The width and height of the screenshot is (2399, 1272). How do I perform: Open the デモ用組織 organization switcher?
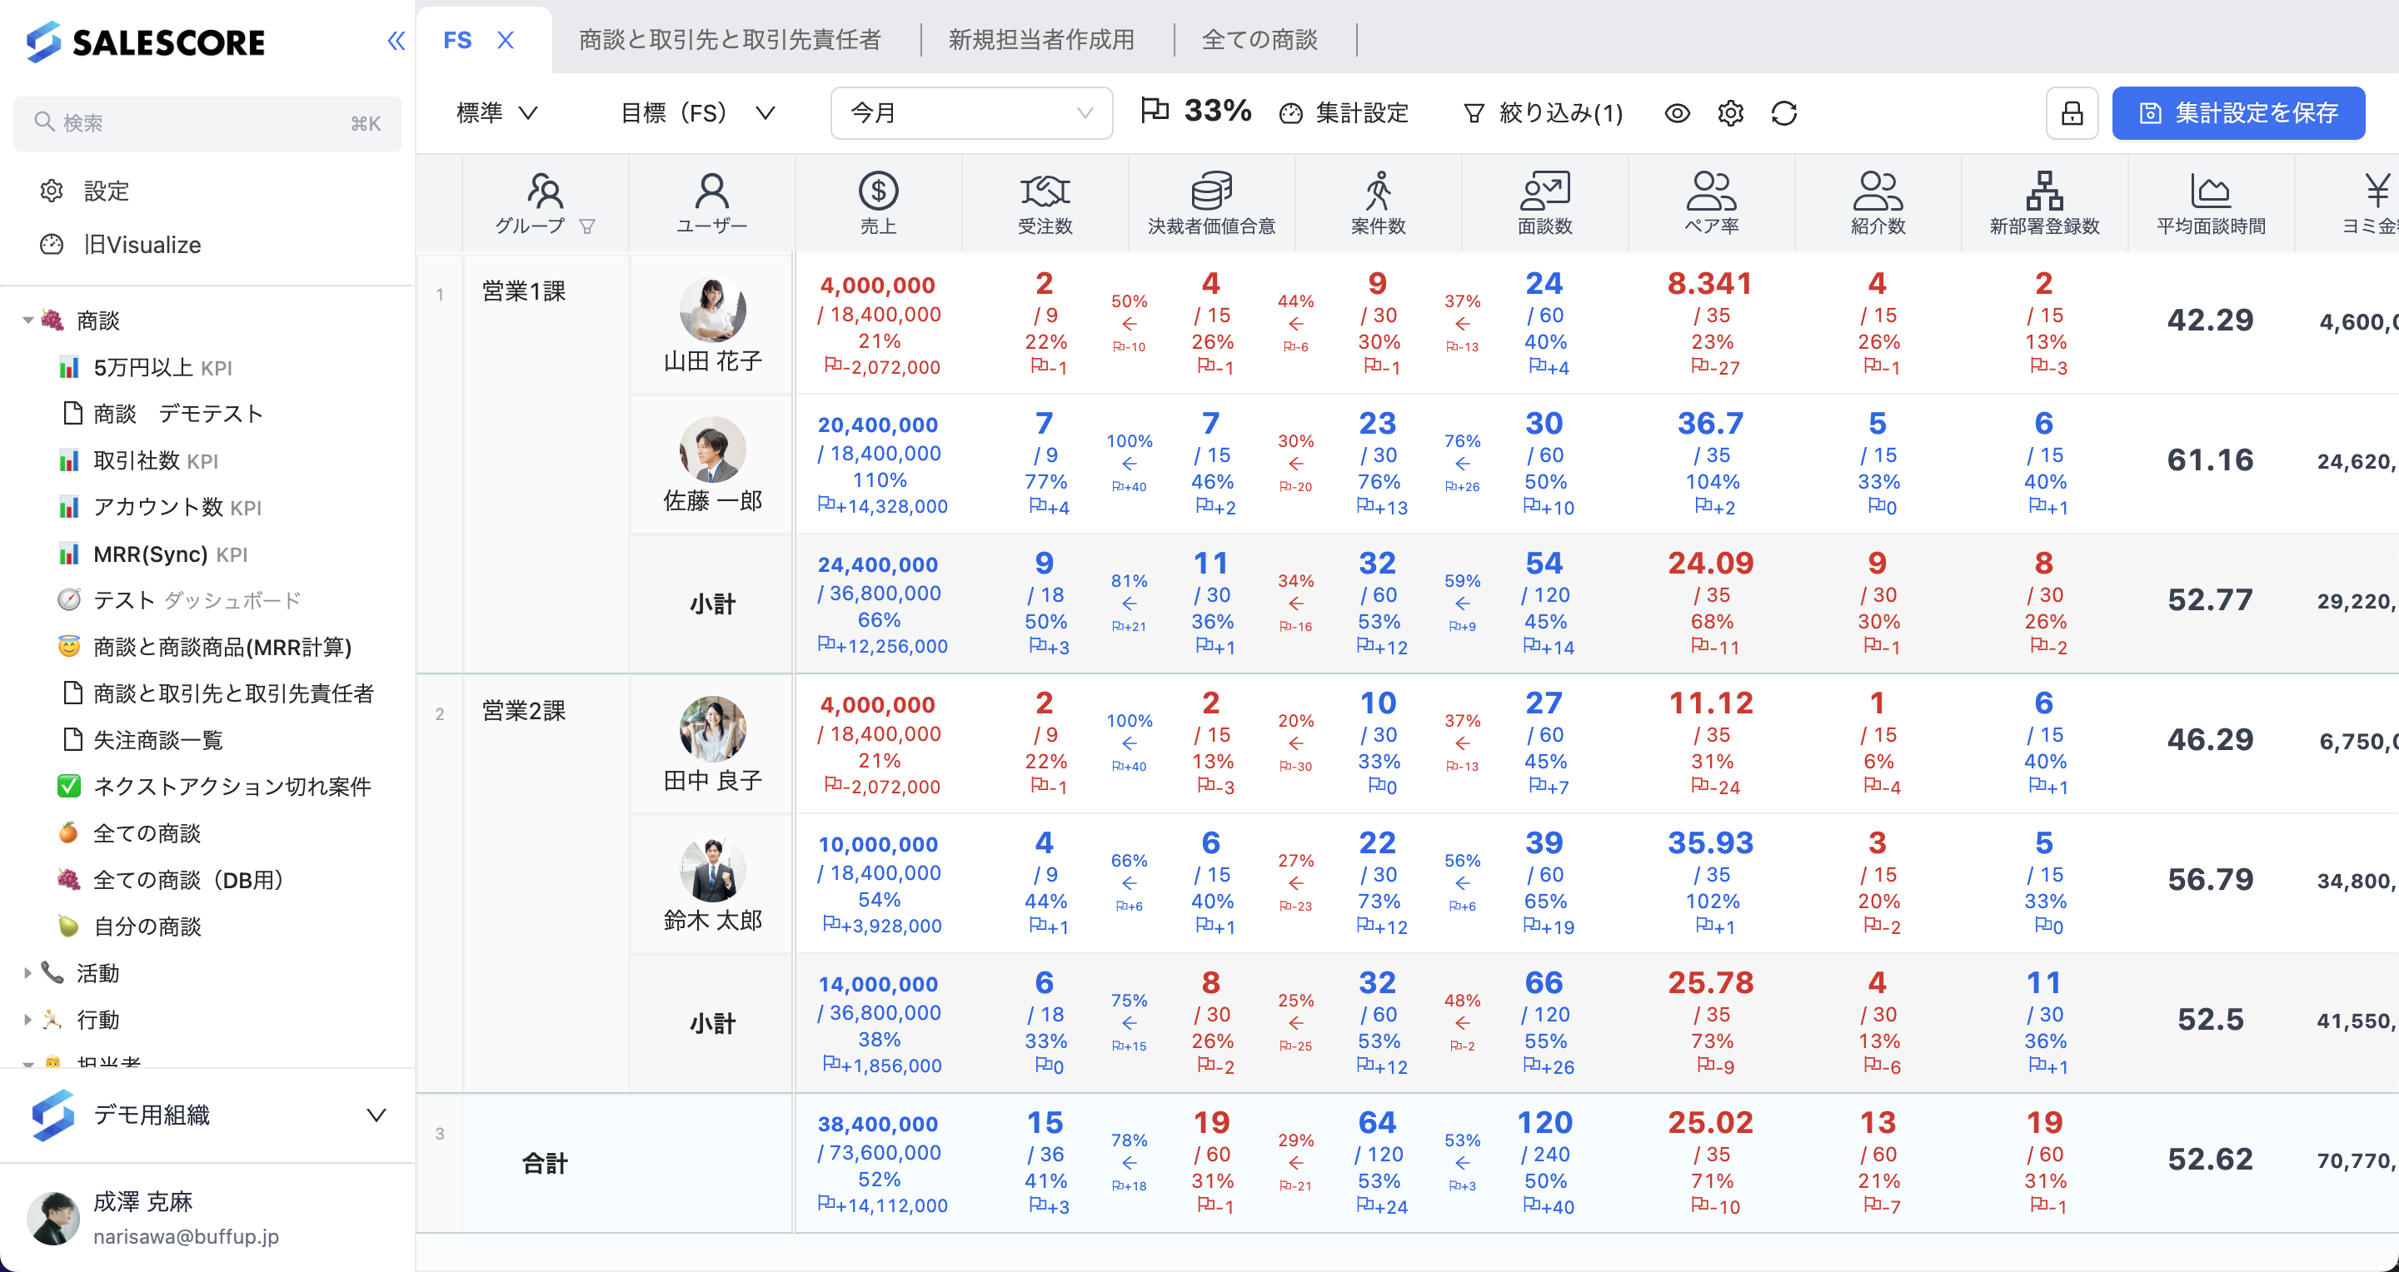point(207,1115)
